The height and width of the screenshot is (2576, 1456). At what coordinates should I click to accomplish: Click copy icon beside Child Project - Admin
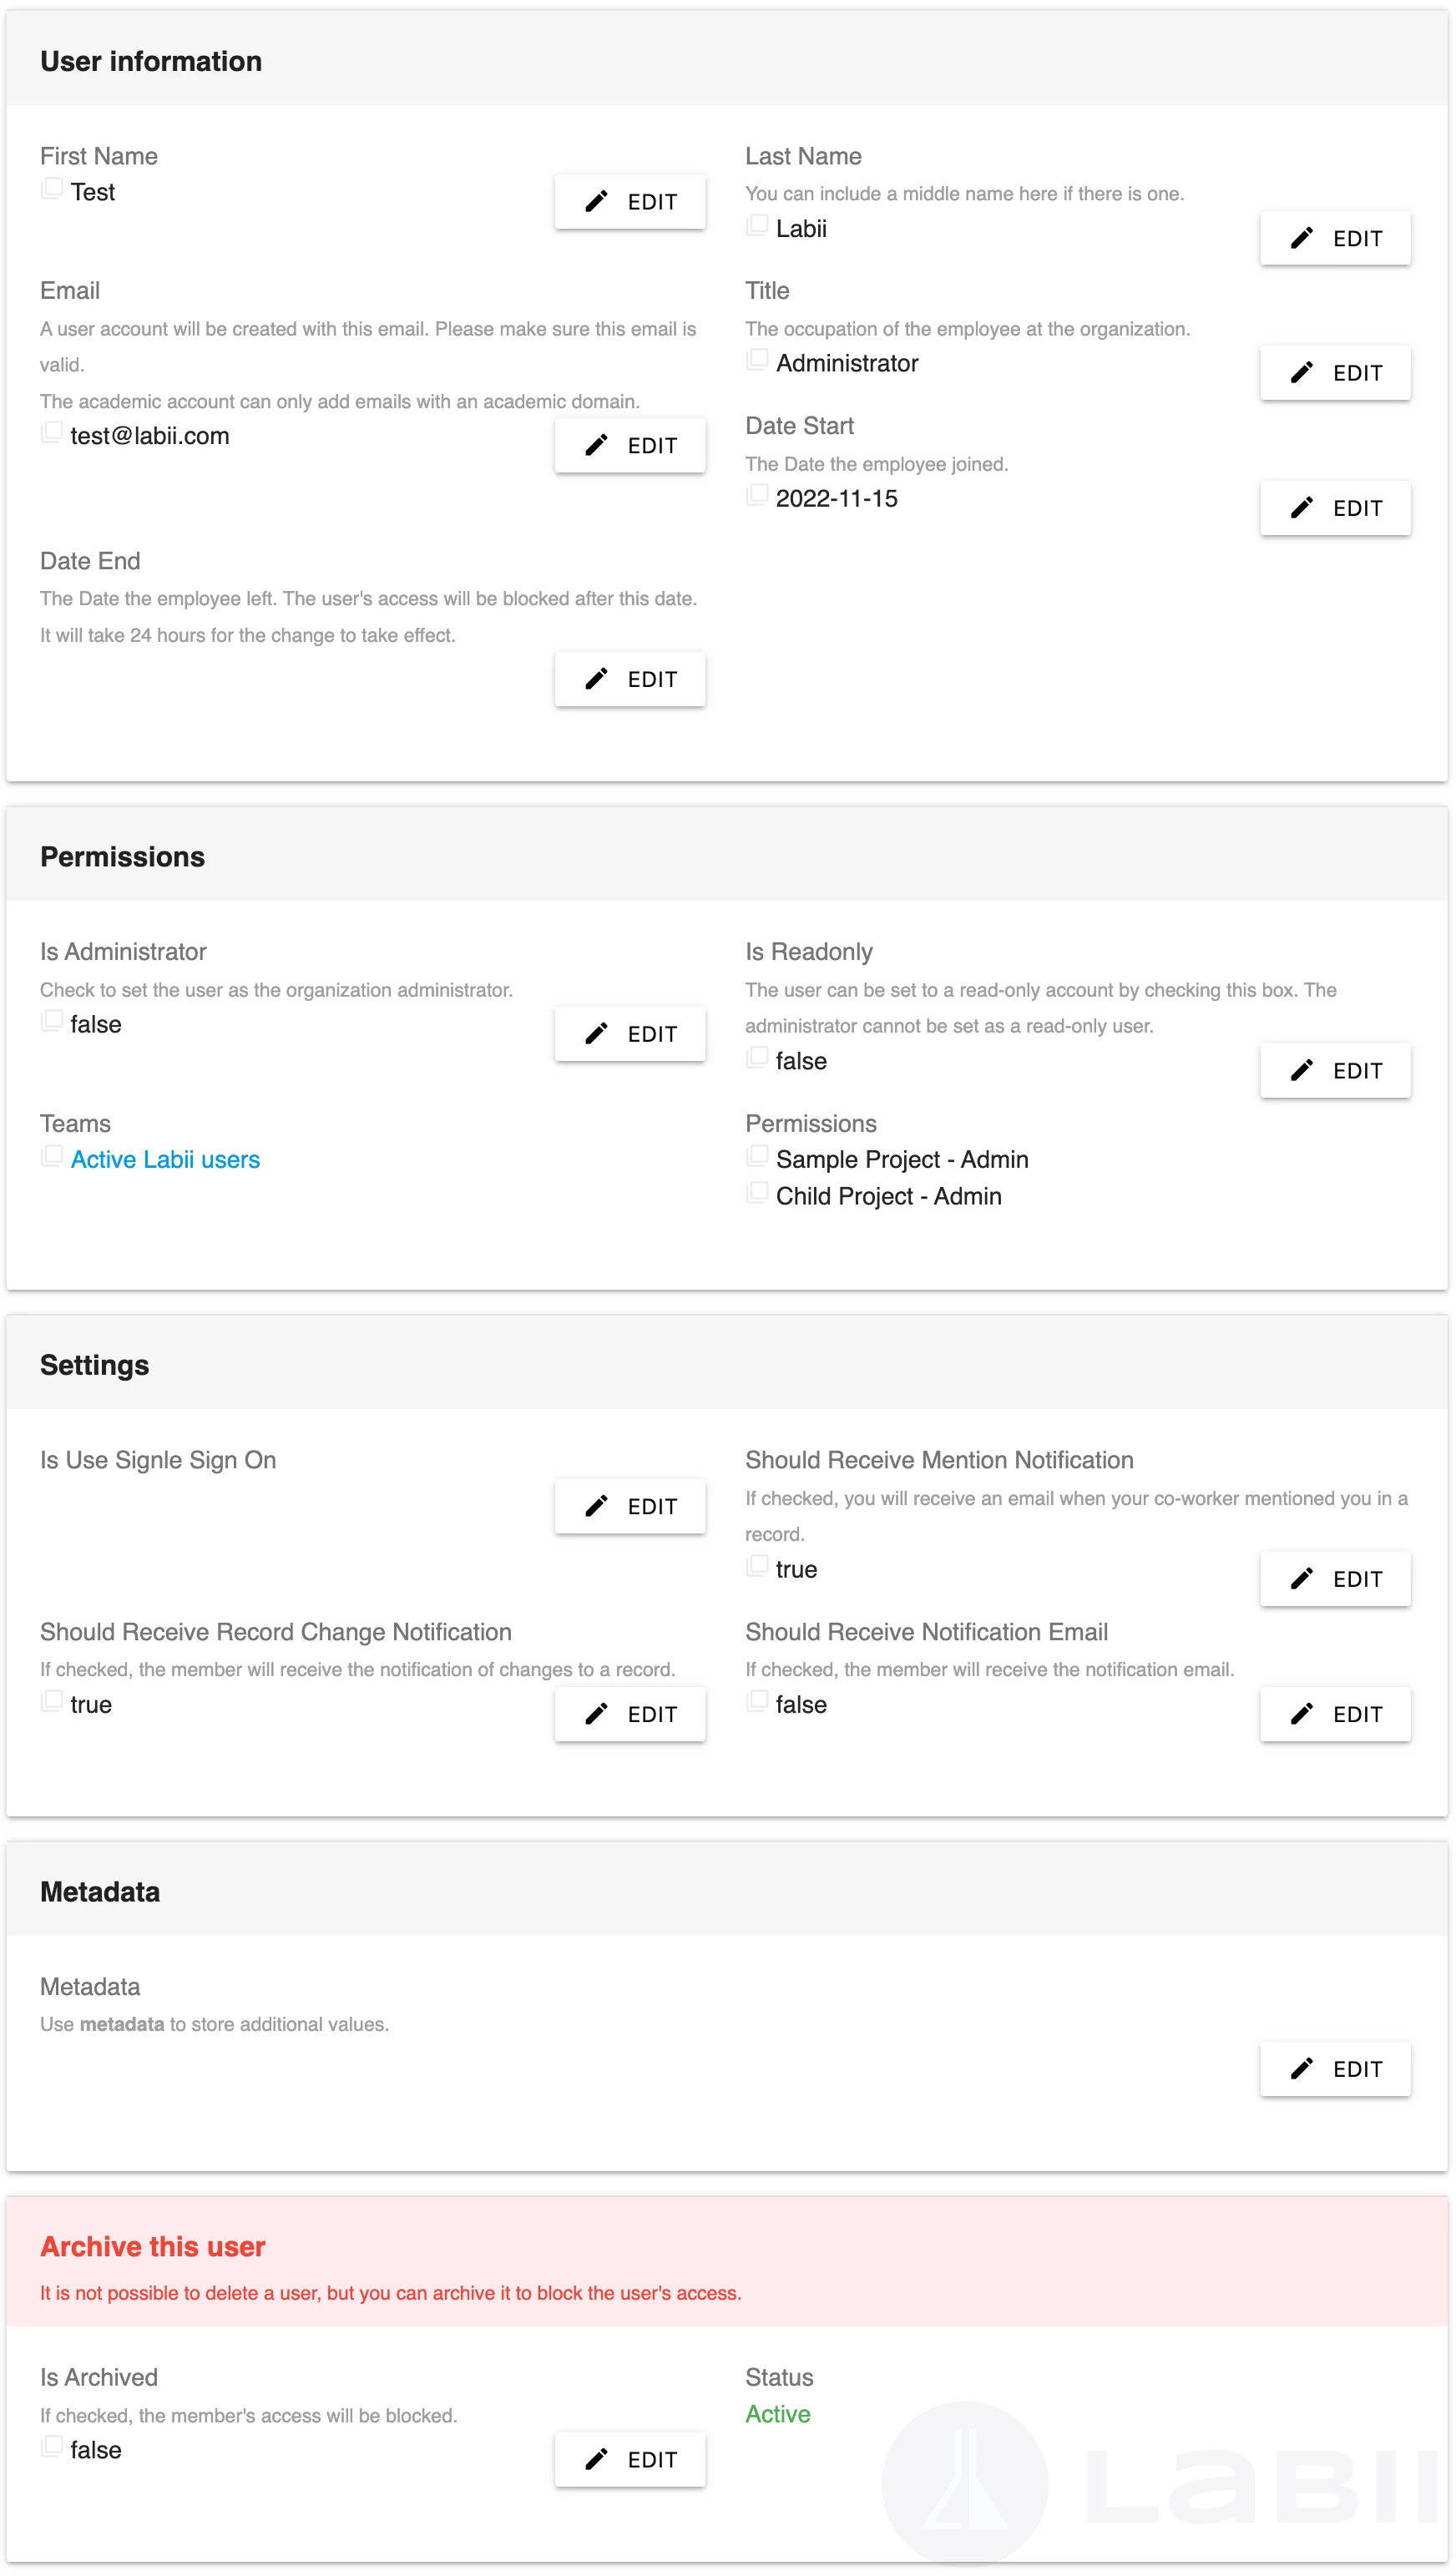tap(757, 1192)
